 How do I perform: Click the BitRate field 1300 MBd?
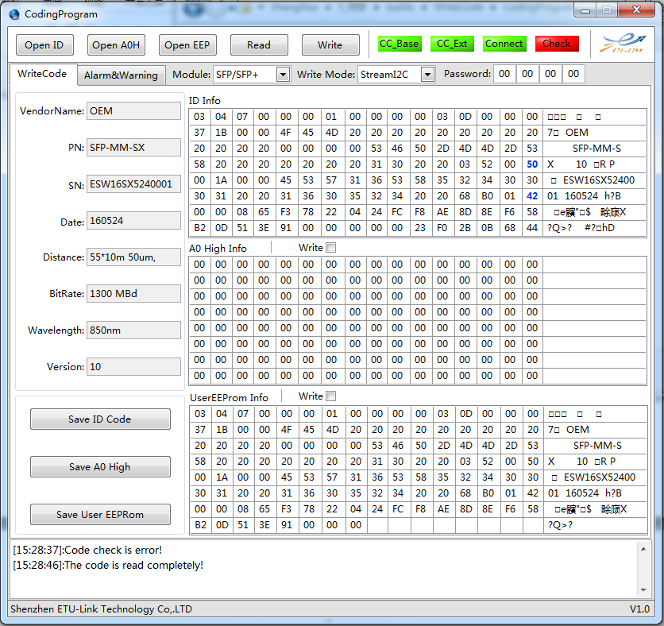click(x=133, y=293)
